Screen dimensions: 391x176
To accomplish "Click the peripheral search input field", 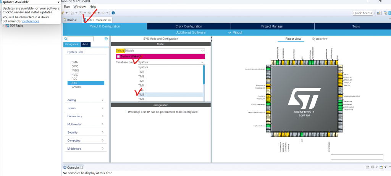I will pyautogui.click(x=81, y=39).
